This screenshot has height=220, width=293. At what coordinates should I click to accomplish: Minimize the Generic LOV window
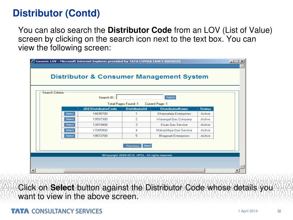coord(231,61)
